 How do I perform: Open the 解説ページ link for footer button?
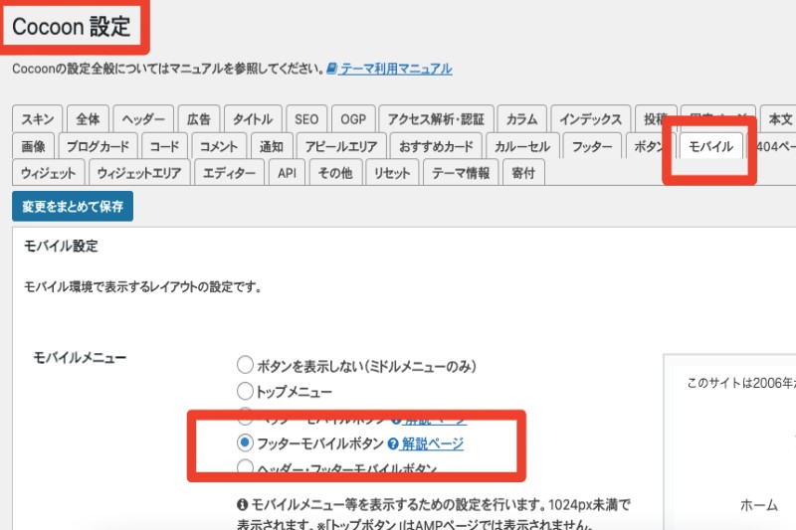[x=432, y=443]
